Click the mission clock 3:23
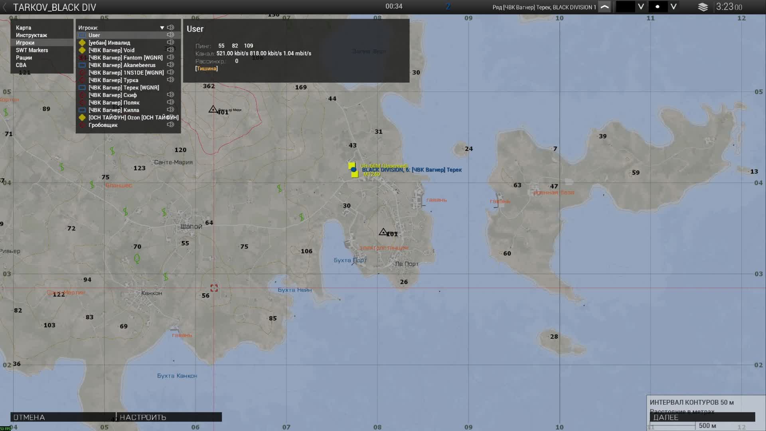Image resolution: width=766 pixels, height=431 pixels. (x=729, y=7)
